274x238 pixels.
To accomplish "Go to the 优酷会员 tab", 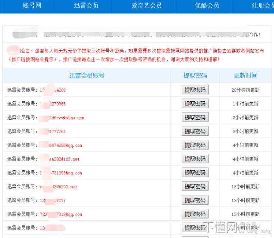I will 207,5.
